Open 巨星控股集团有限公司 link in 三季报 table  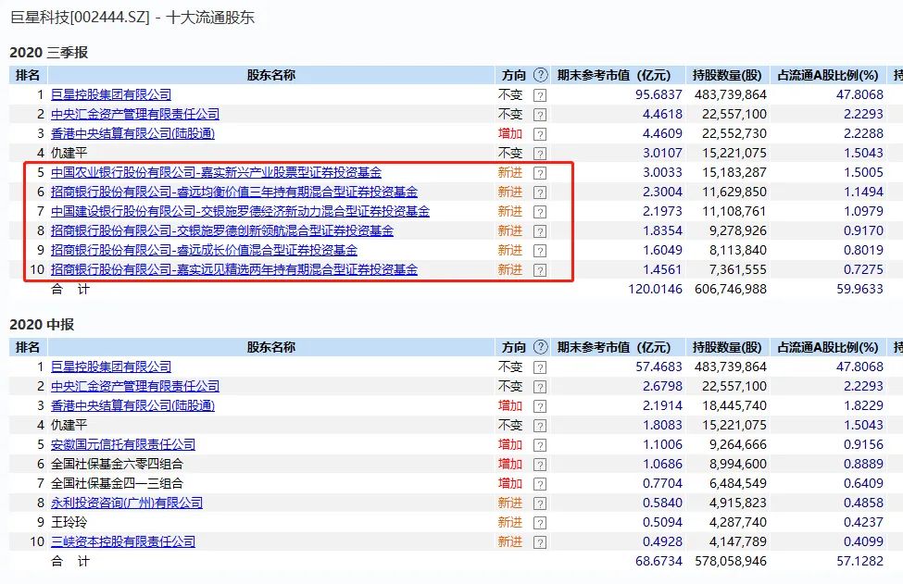[111, 94]
